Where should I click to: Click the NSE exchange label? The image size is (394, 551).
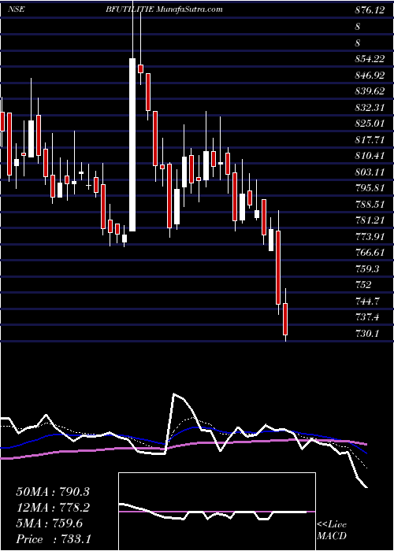(16, 9)
